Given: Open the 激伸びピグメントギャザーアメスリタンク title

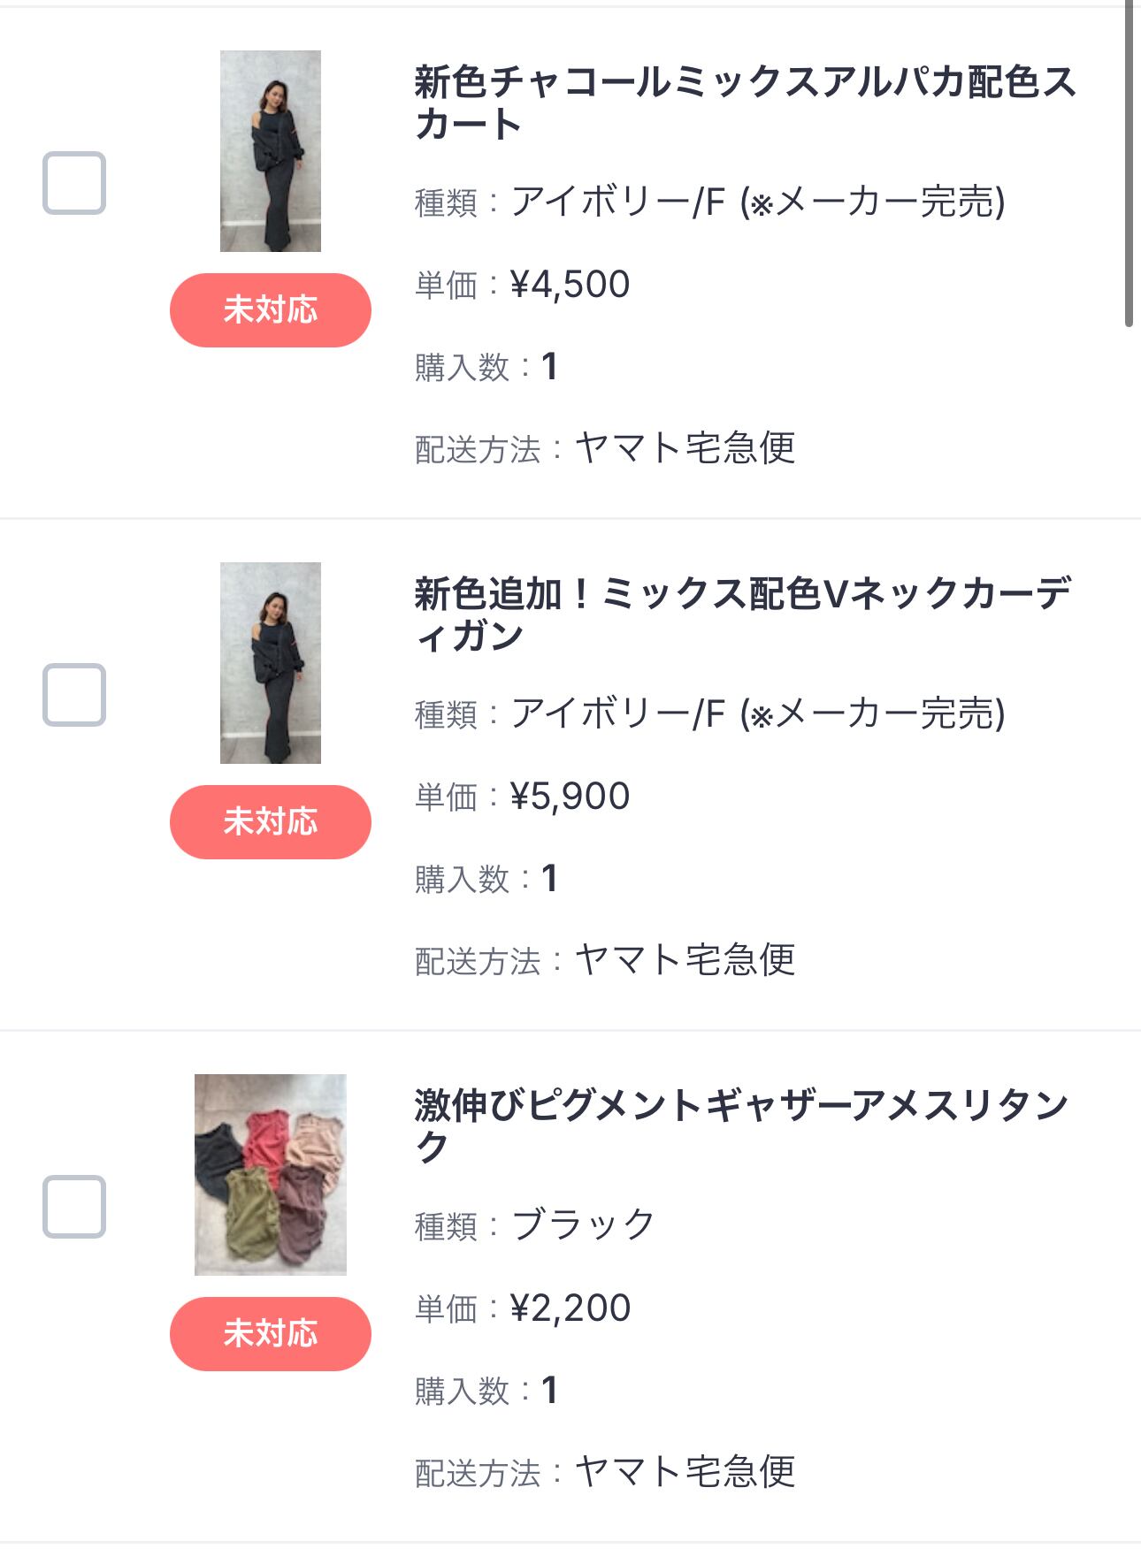Looking at the screenshot, I should pyautogui.click(x=743, y=1125).
